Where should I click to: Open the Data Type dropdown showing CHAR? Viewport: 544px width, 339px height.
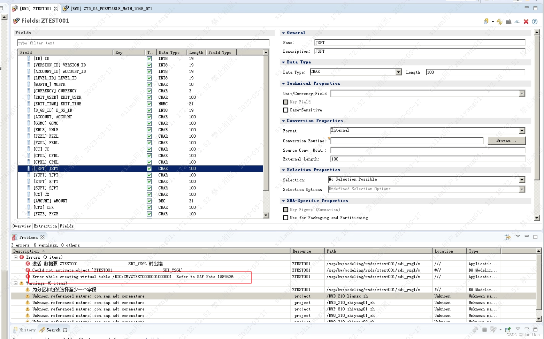point(398,72)
